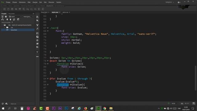Click the format source code icon
Viewport: 197px width, 111px height.
(37, 52)
